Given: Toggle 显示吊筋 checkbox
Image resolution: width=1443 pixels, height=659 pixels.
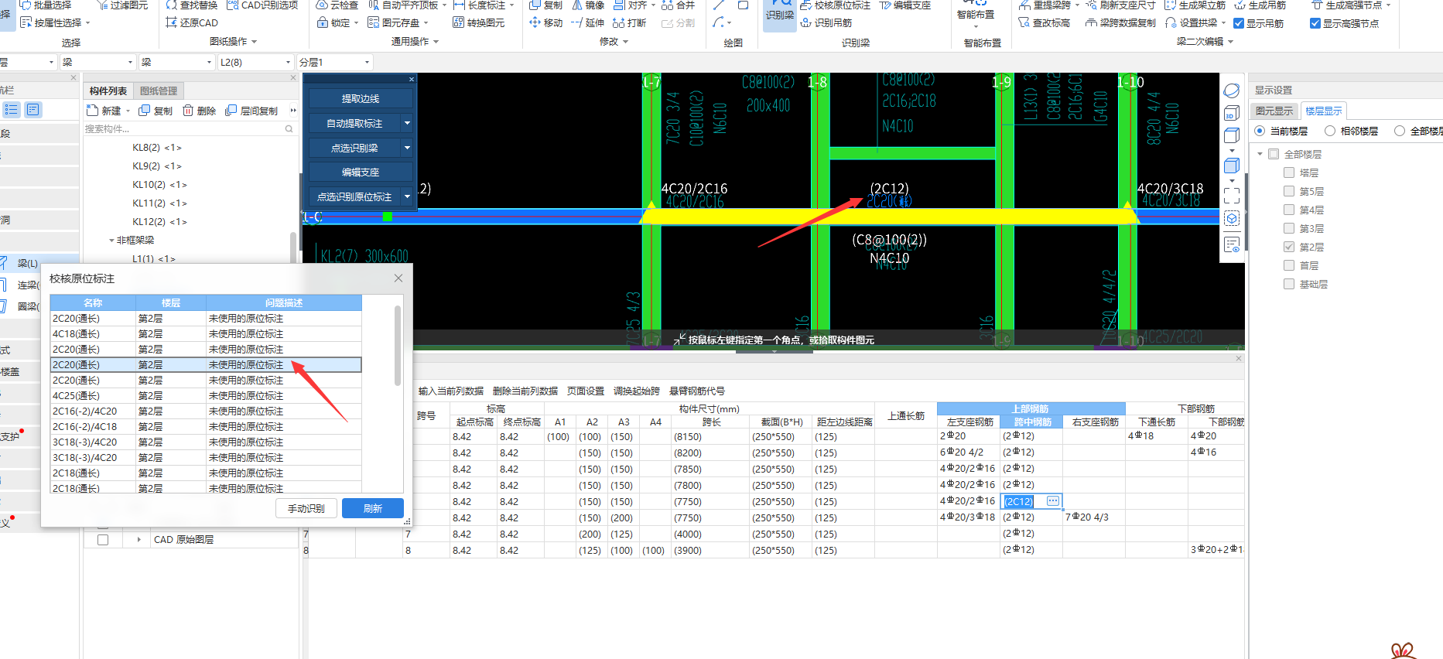Looking at the screenshot, I should click(1239, 23).
